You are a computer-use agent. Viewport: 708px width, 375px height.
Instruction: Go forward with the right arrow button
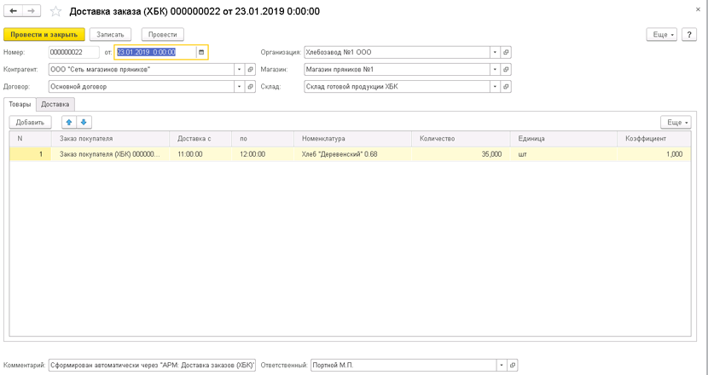pos(32,11)
